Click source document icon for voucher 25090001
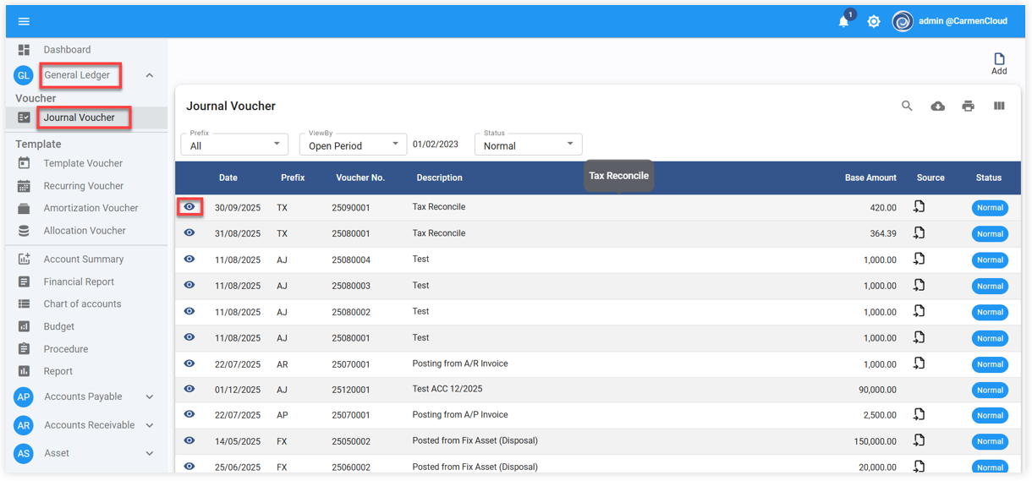1032x481 pixels. 919,207
